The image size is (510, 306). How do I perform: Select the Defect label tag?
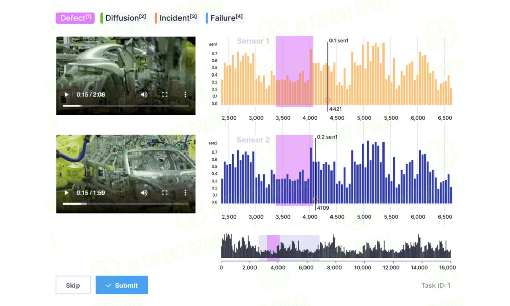click(x=75, y=18)
